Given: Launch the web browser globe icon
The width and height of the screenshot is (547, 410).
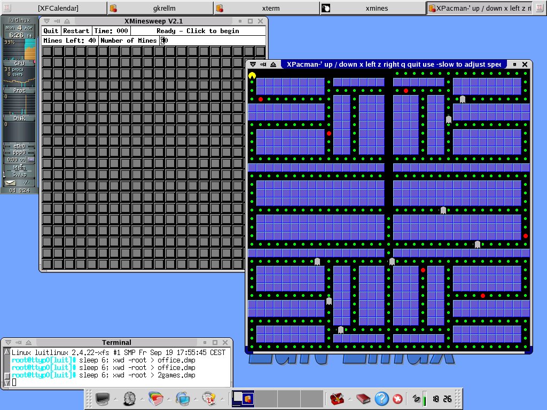Looking at the screenshot, I should pyautogui.click(x=183, y=398).
